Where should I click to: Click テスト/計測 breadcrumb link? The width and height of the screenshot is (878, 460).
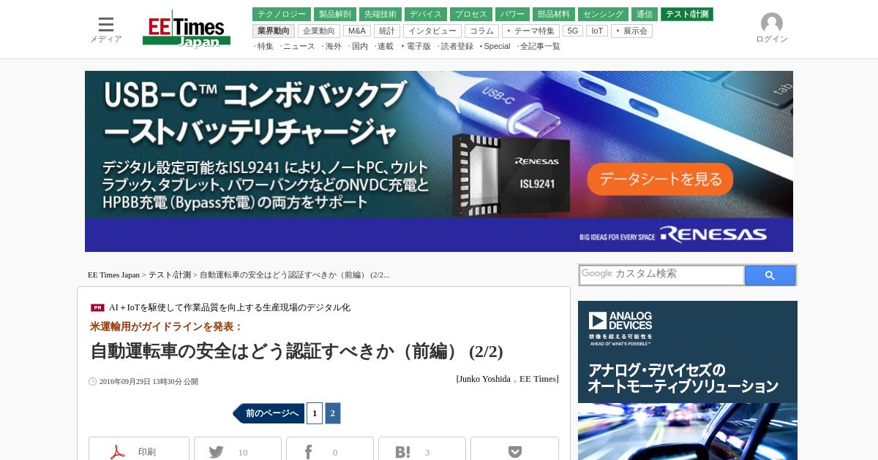(170, 275)
